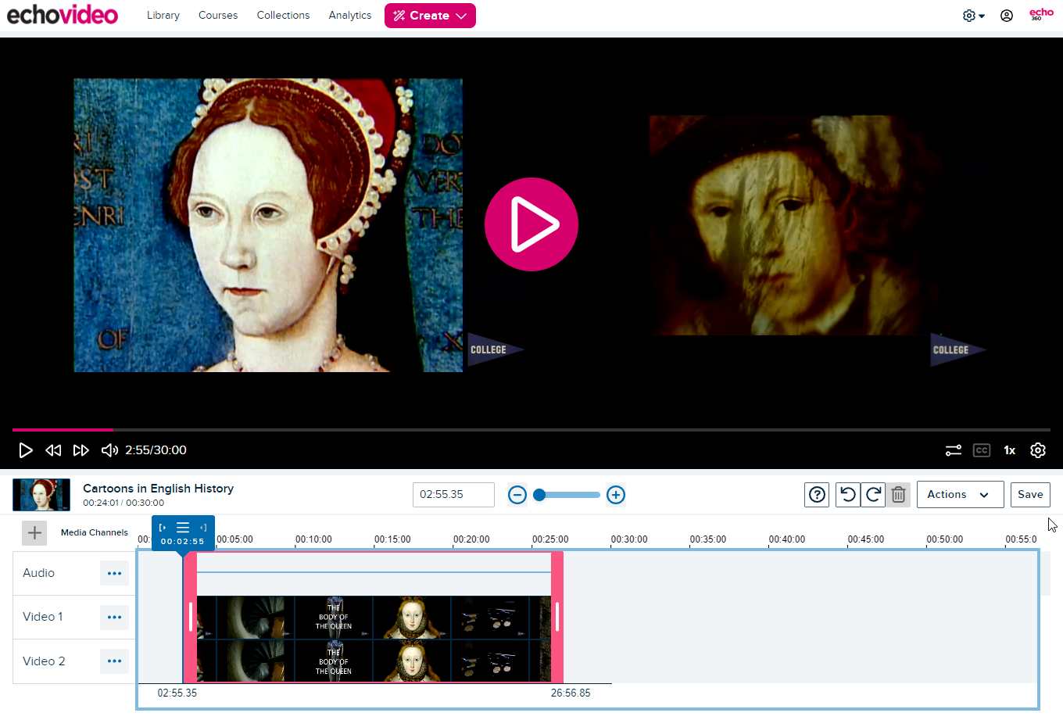The height and width of the screenshot is (720, 1063).
Task: Click the playhead trim-start bracket icon
Action: pyautogui.click(x=163, y=528)
